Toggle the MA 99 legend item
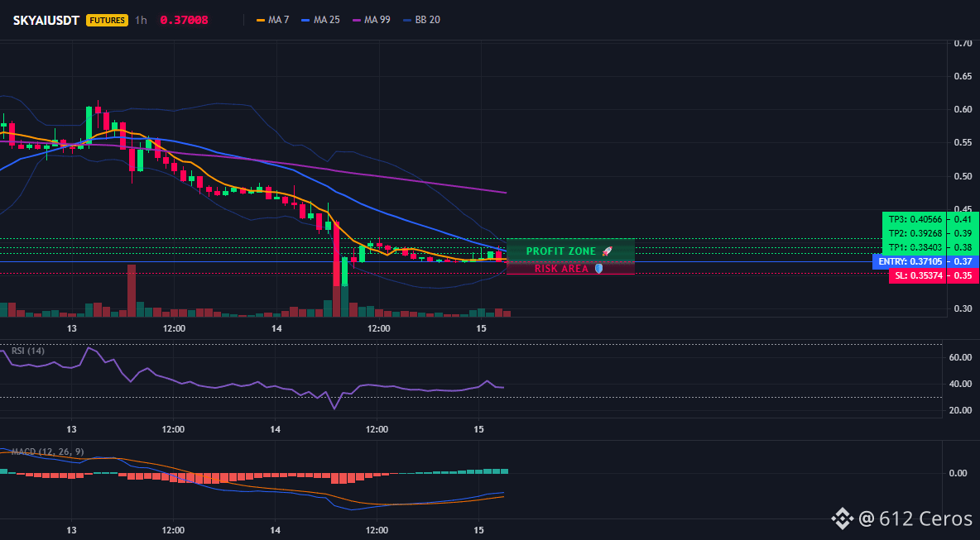The image size is (980, 540). [372, 20]
